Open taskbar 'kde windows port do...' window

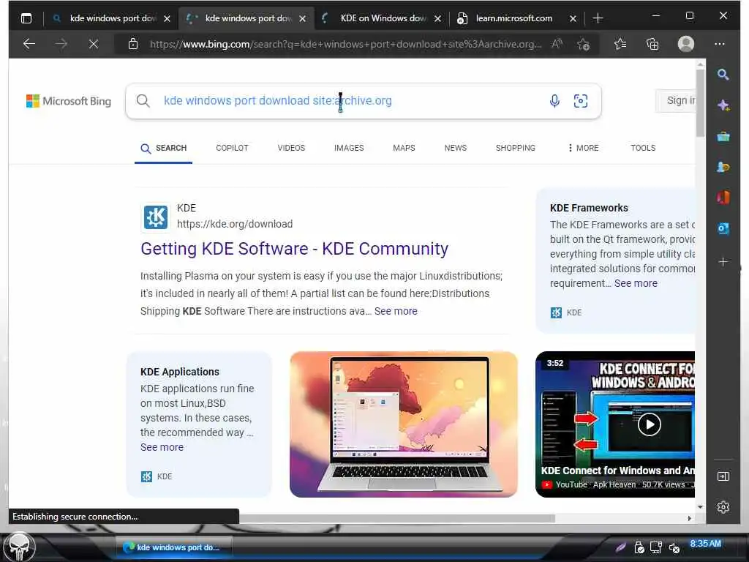pos(174,547)
